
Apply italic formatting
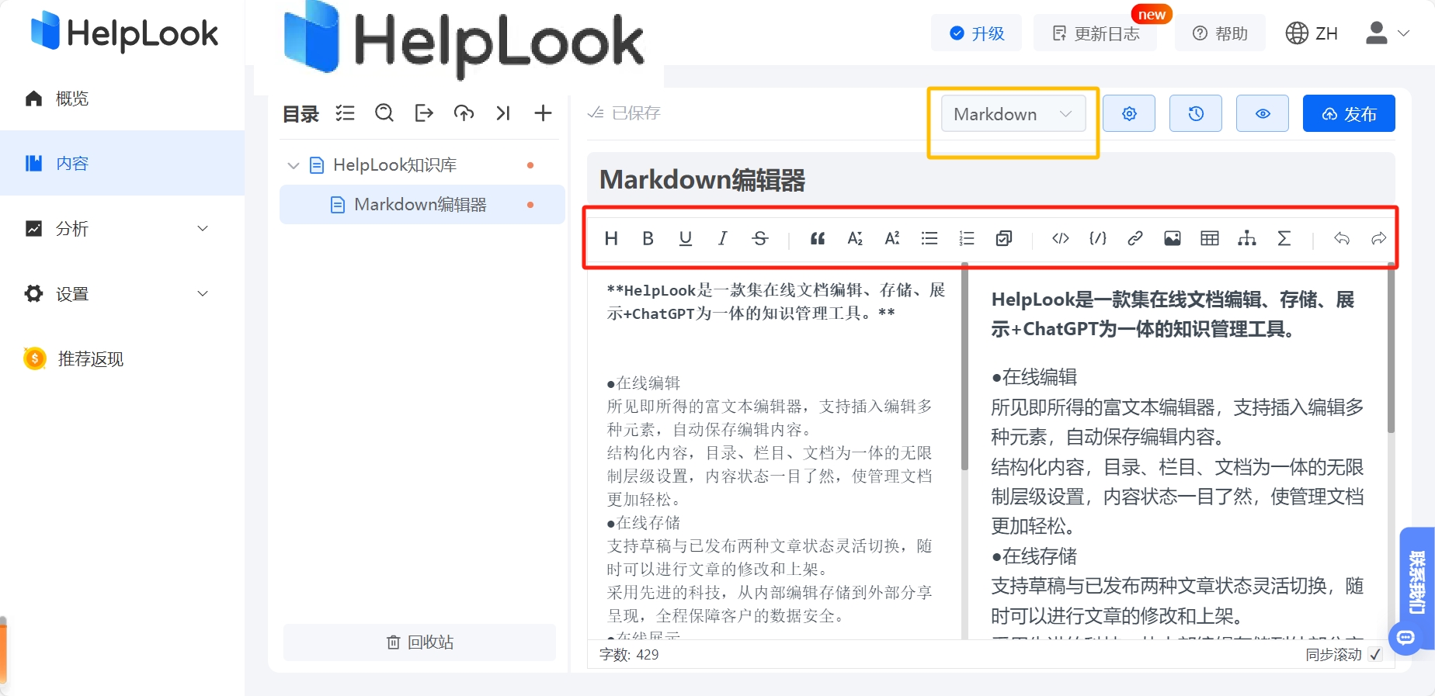coord(723,238)
